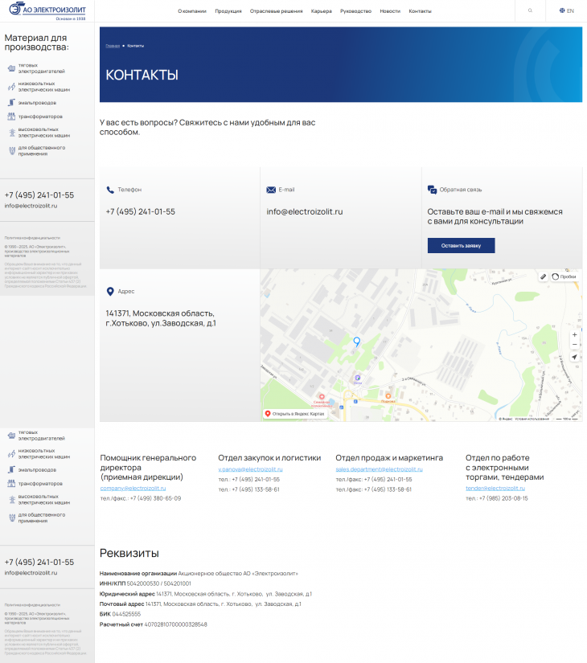The width and height of the screenshot is (587, 663).
Task: Click the Реквизиты heading
Action: coord(129,553)
